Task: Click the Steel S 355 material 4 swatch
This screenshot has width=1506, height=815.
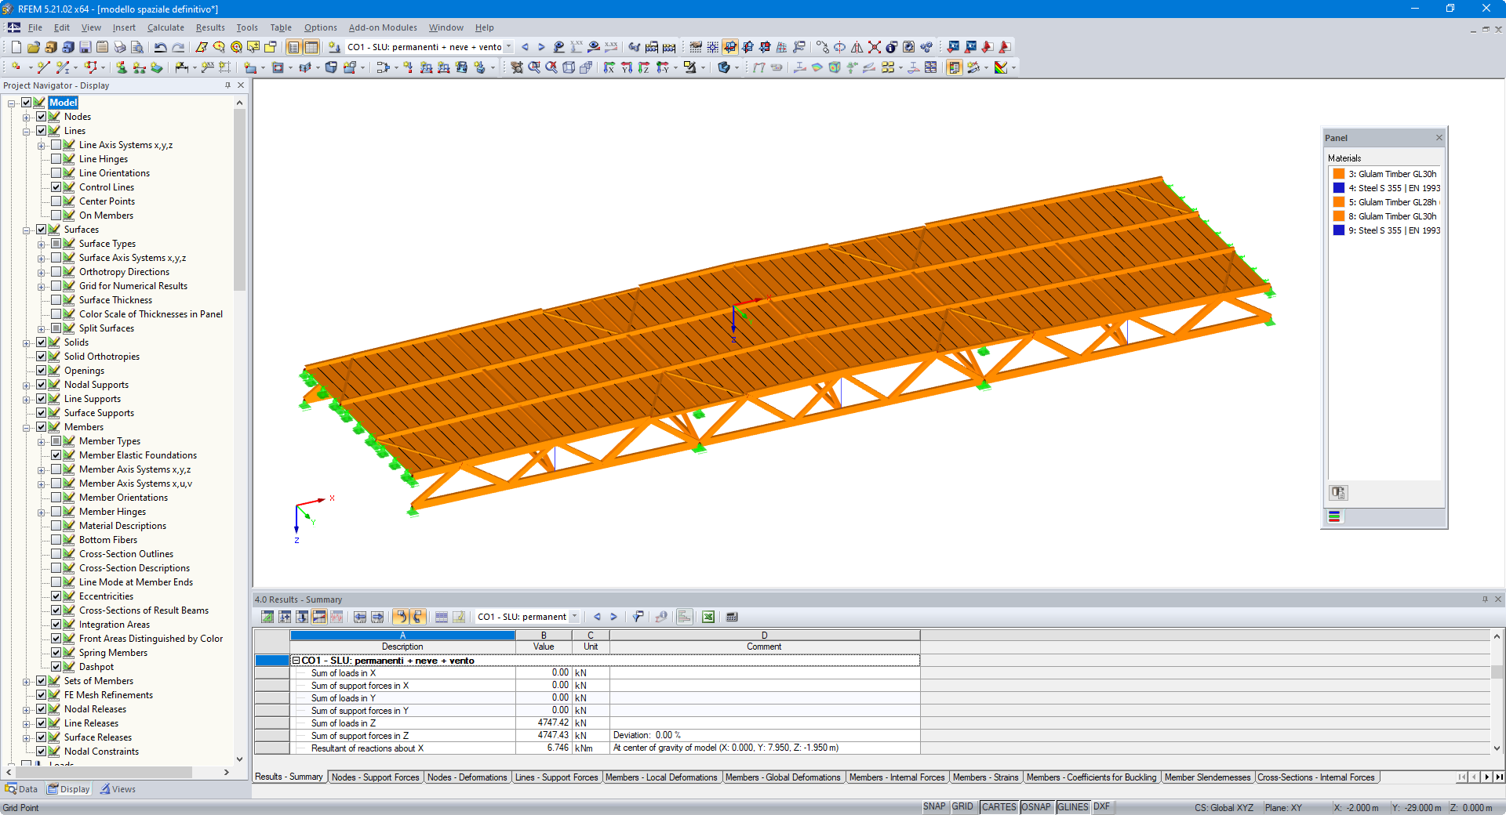Action: pos(1339,188)
